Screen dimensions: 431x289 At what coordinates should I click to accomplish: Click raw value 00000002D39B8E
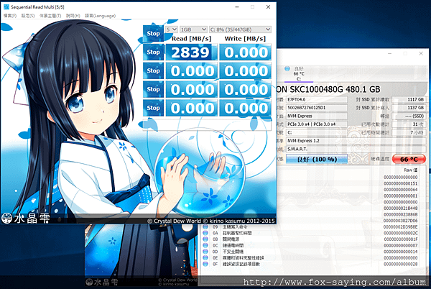click(401, 227)
